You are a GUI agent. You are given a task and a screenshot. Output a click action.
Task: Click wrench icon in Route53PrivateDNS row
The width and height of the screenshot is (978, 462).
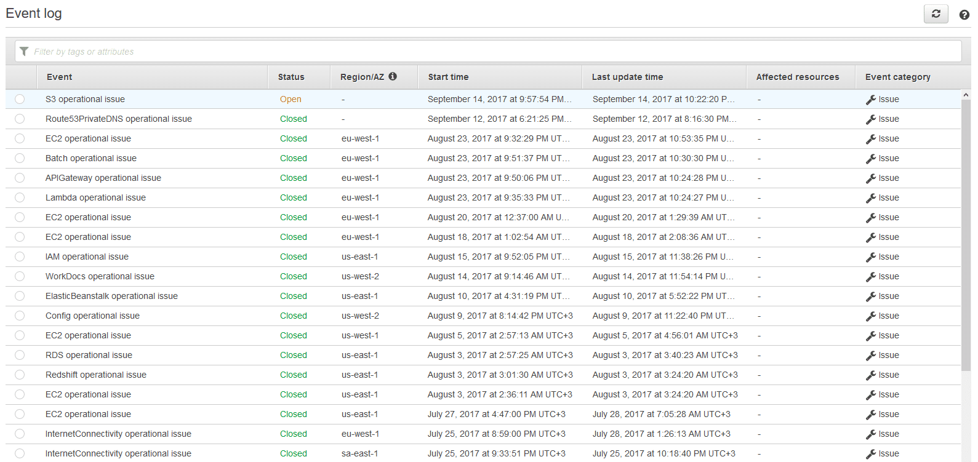tap(871, 119)
